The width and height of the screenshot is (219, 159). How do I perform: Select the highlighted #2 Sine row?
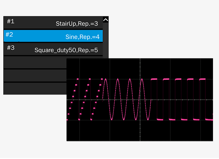coord(53,36)
